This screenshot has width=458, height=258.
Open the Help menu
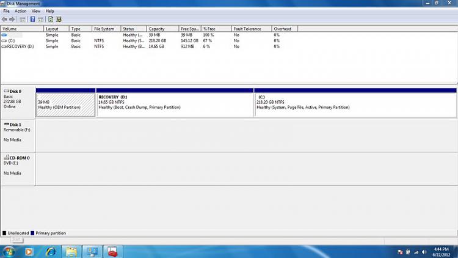pos(49,11)
